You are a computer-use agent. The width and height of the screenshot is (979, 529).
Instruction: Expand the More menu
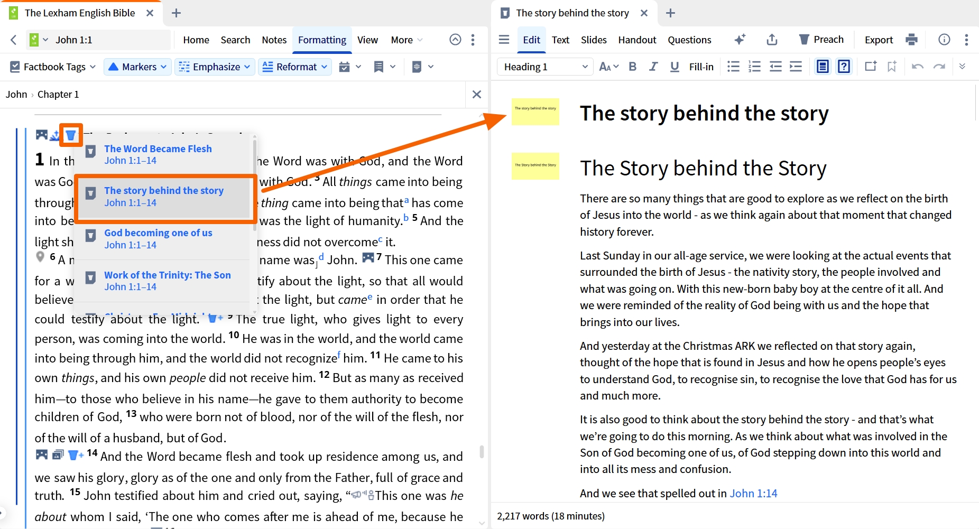(x=407, y=40)
